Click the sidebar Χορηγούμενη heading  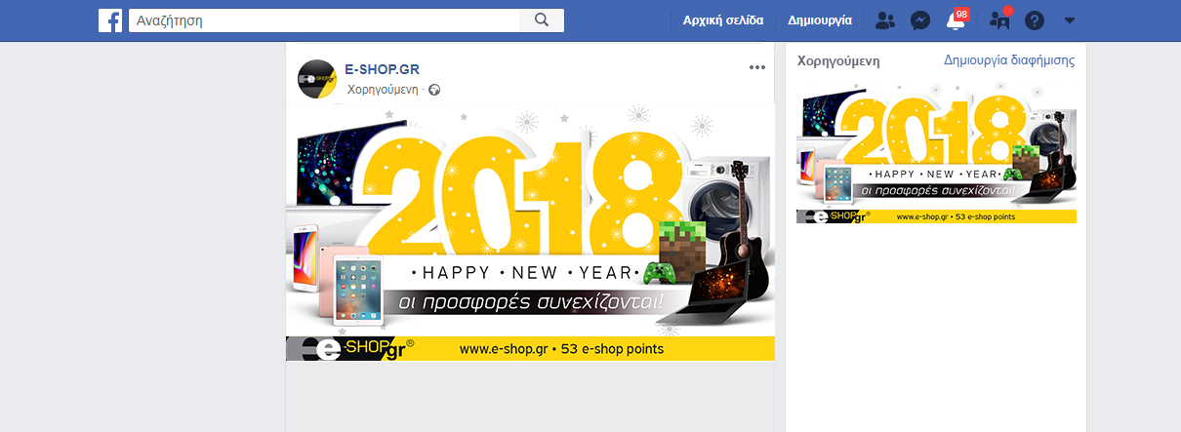pyautogui.click(x=838, y=60)
